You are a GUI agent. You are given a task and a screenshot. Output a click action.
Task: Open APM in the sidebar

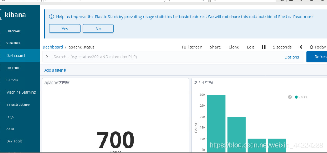10,129
